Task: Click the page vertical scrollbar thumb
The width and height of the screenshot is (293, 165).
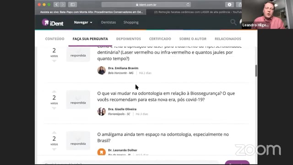Action: pyautogui.click(x=256, y=71)
